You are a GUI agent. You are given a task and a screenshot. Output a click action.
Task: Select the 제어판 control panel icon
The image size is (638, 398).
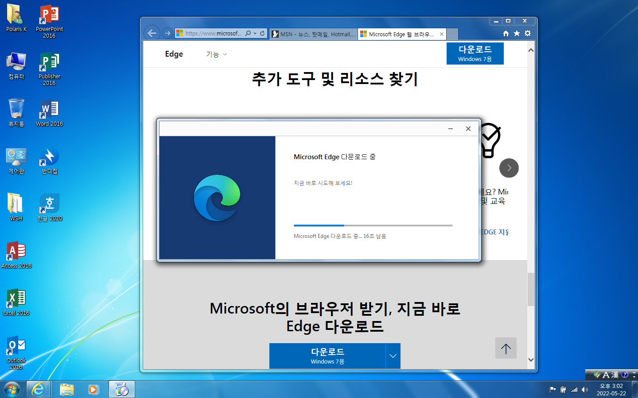(16, 160)
